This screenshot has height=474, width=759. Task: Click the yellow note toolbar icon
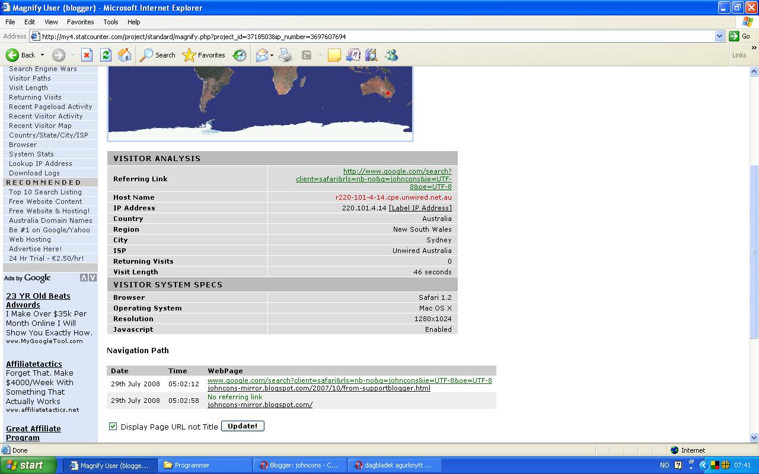coord(334,55)
